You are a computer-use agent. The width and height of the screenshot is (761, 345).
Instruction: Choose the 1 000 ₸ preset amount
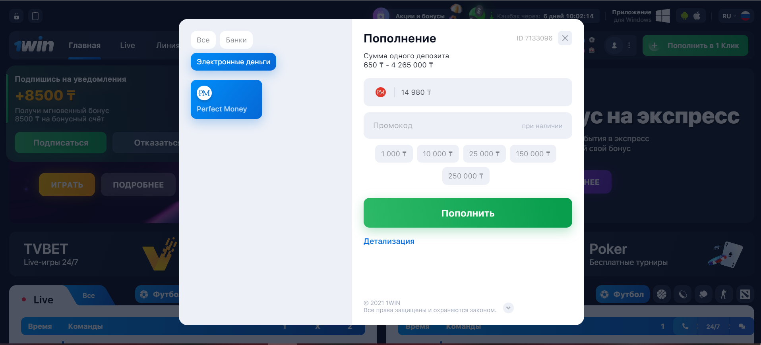(x=394, y=153)
